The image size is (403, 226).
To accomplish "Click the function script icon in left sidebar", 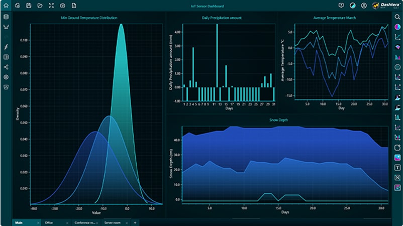I will click(x=6, y=47).
